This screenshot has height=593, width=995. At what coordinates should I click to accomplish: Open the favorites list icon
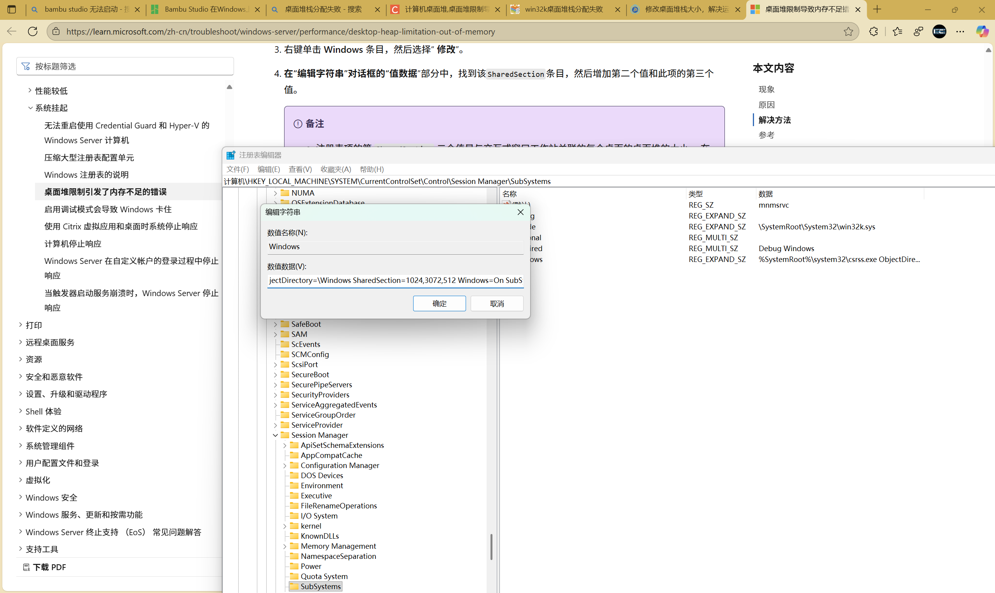tap(897, 31)
